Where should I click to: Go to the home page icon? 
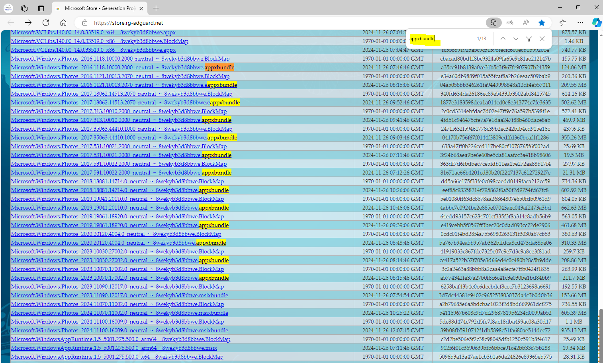point(63,23)
